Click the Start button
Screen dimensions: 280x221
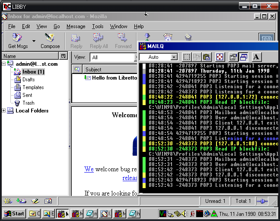tap(14, 214)
